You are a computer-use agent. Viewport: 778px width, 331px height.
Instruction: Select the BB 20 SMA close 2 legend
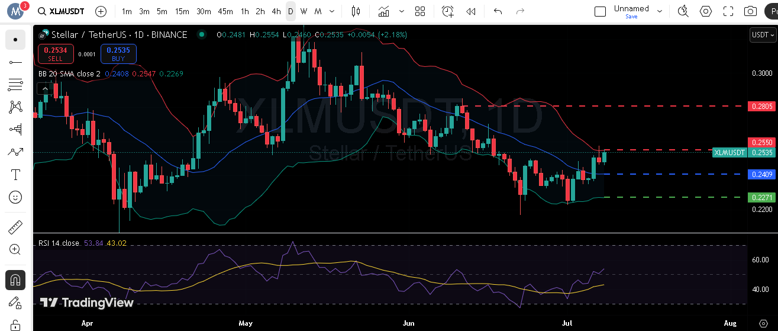pyautogui.click(x=69, y=74)
